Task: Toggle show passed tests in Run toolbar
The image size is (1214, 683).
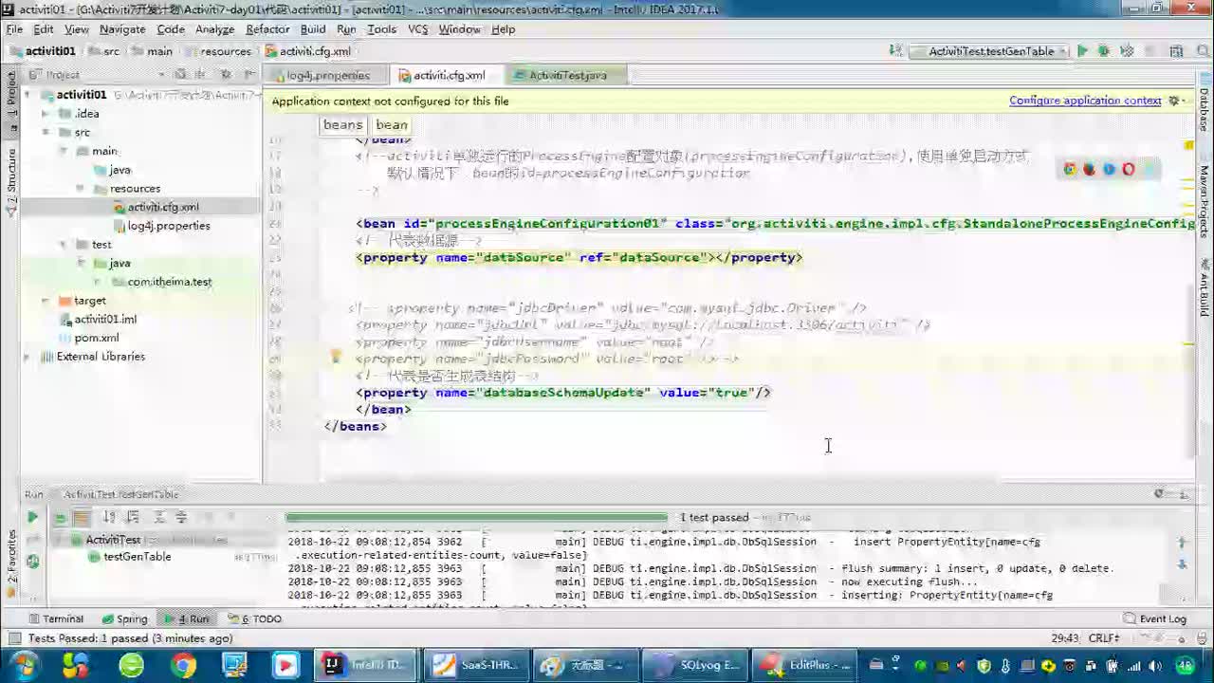Action: (59, 517)
